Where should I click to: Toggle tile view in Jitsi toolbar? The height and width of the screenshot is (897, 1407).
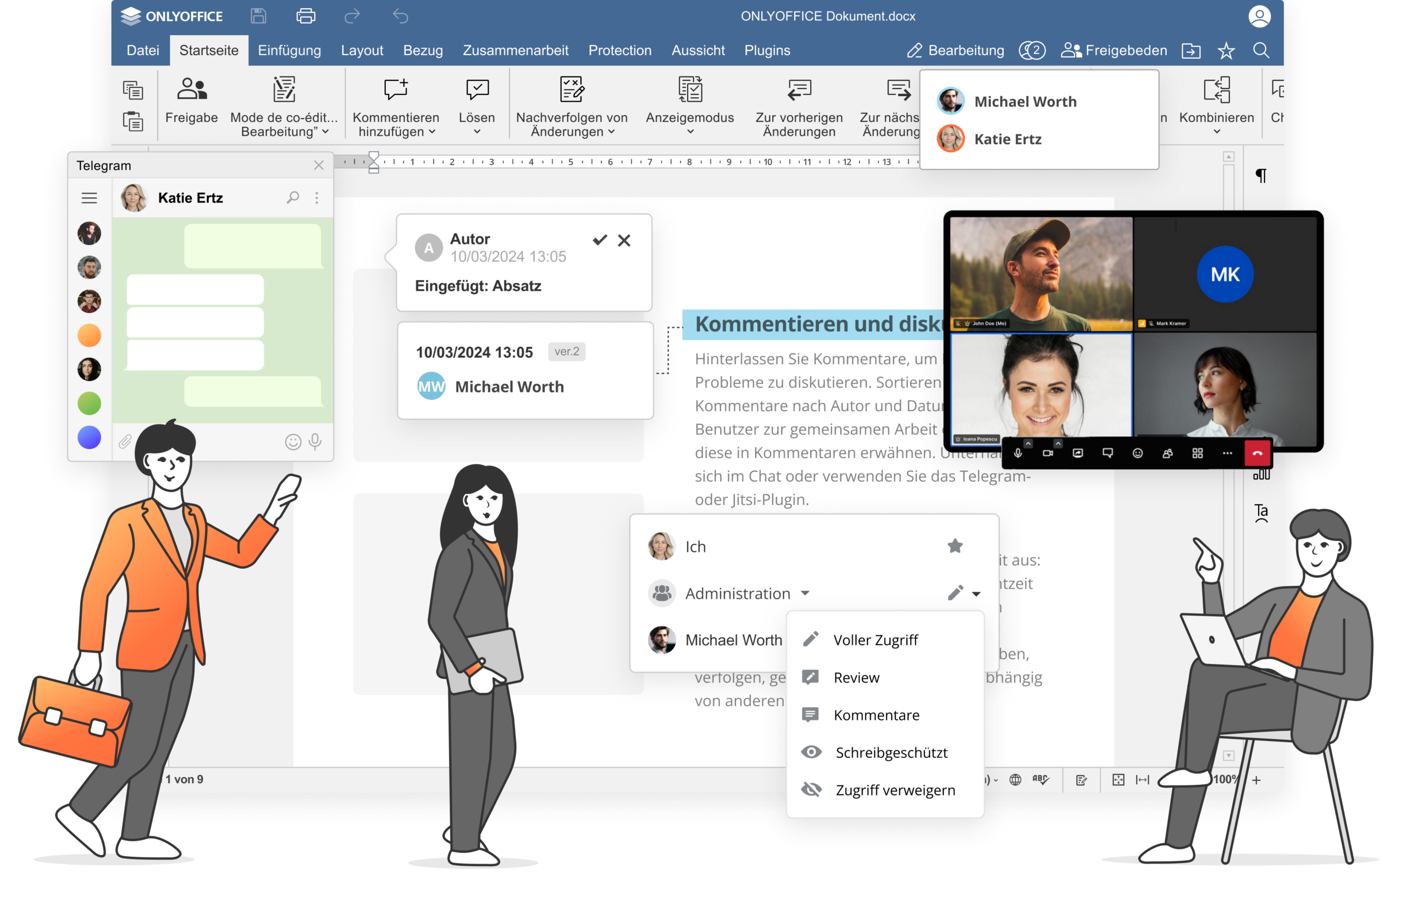[x=1197, y=453]
